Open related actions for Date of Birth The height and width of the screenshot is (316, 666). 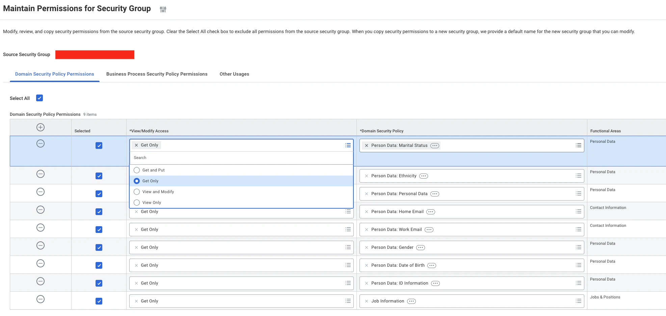click(x=432, y=265)
